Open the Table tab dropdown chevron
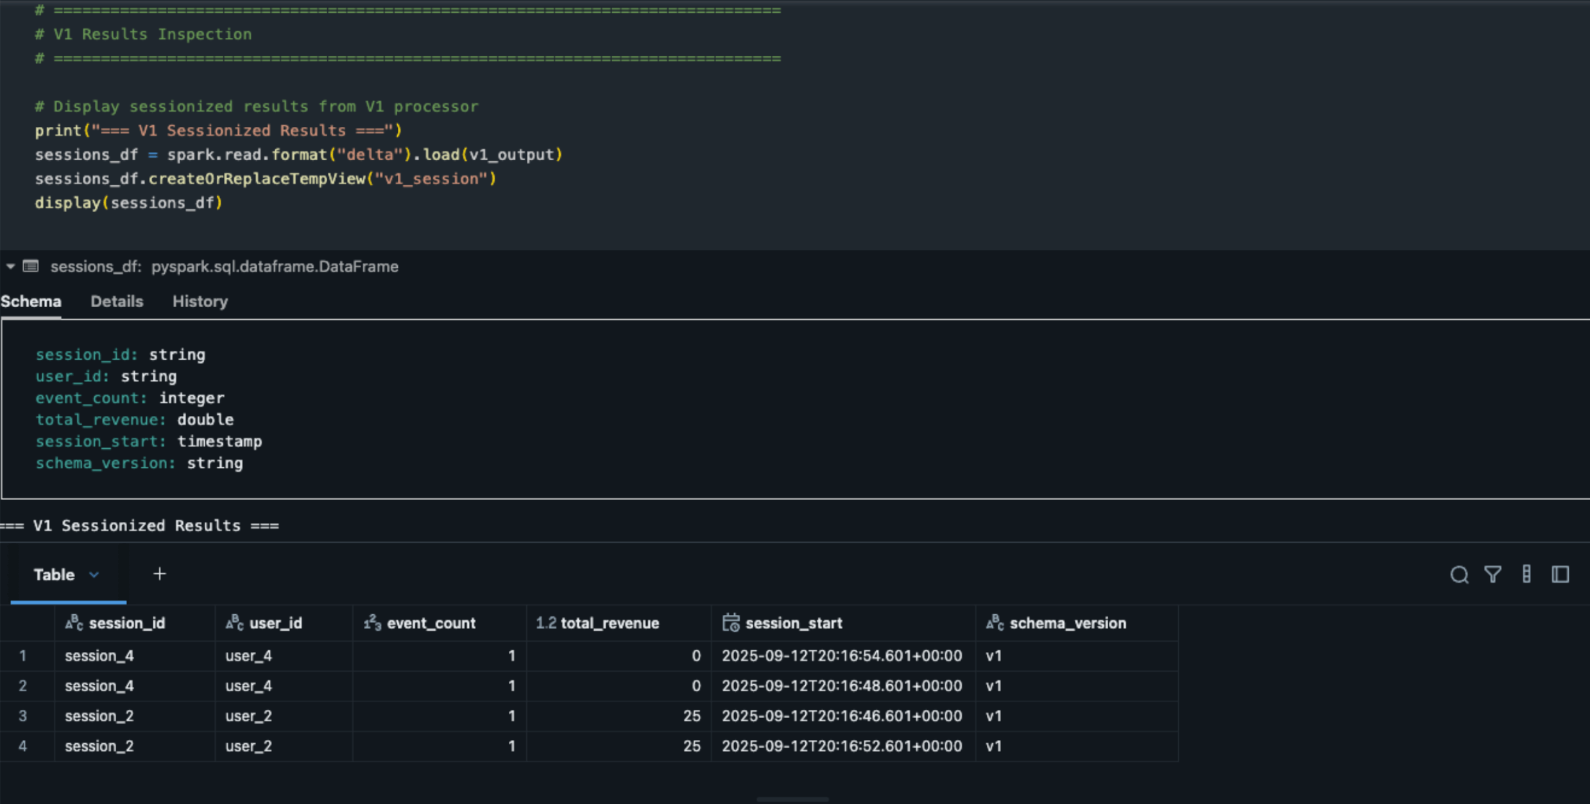 pyautogui.click(x=94, y=574)
